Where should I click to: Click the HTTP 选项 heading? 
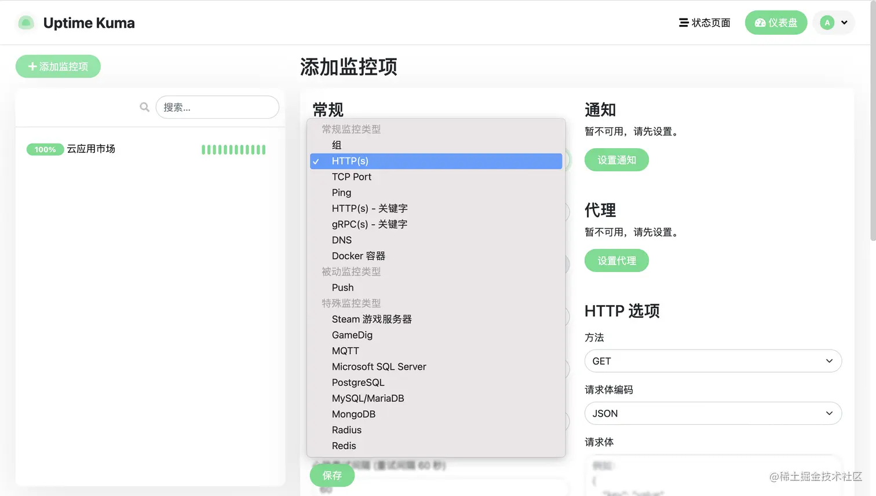tap(622, 311)
